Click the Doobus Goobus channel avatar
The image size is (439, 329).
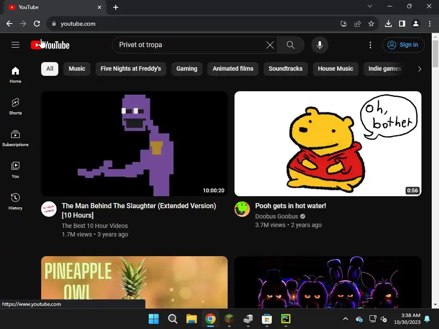tap(242, 209)
